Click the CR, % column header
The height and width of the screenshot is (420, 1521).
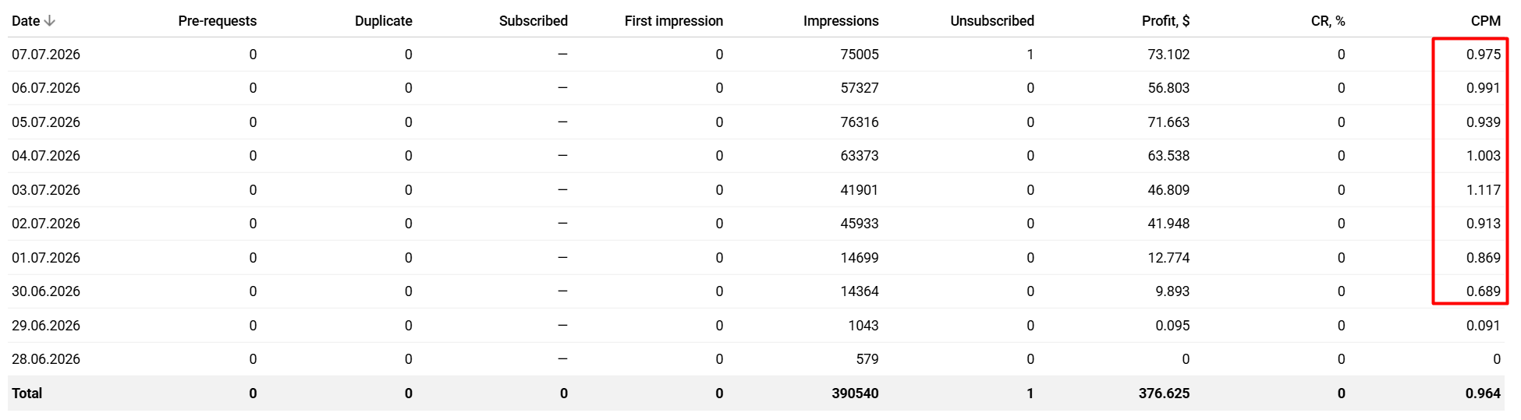point(1328,21)
